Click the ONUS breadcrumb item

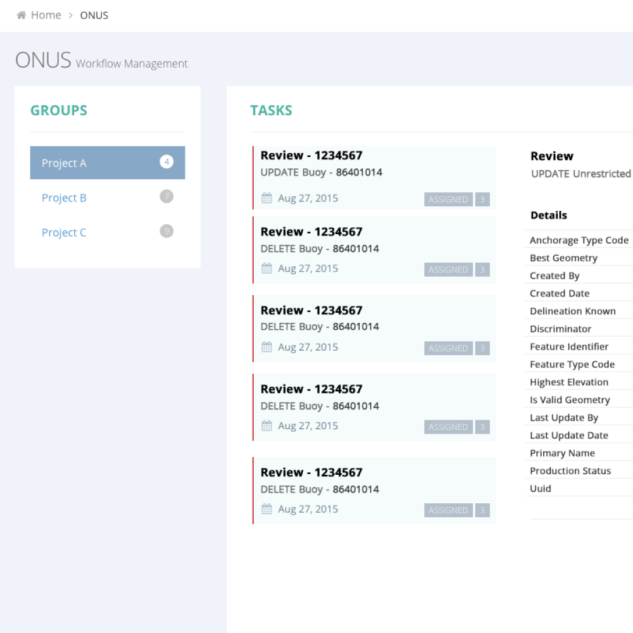[x=94, y=15]
